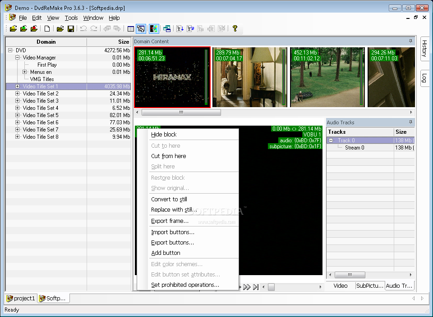
Task: Collapse the DVD root tree node
Action: pyautogui.click(x=10, y=50)
